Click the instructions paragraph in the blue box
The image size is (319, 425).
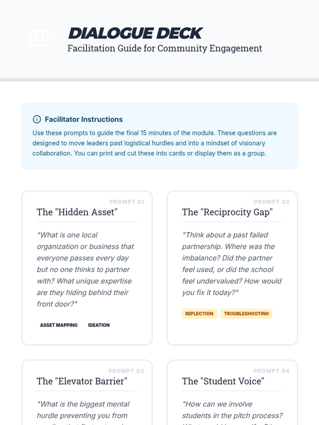pyautogui.click(x=154, y=143)
